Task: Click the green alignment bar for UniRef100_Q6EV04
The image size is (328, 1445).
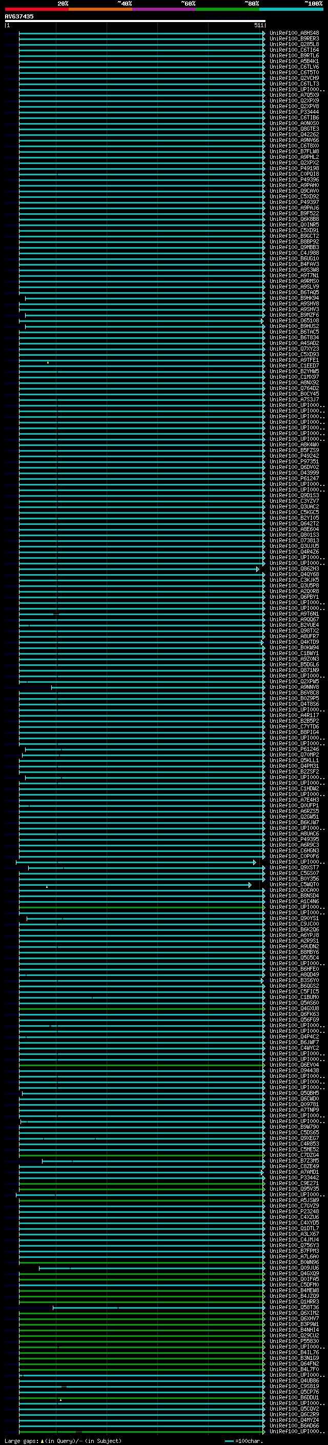Action: [142, 1065]
